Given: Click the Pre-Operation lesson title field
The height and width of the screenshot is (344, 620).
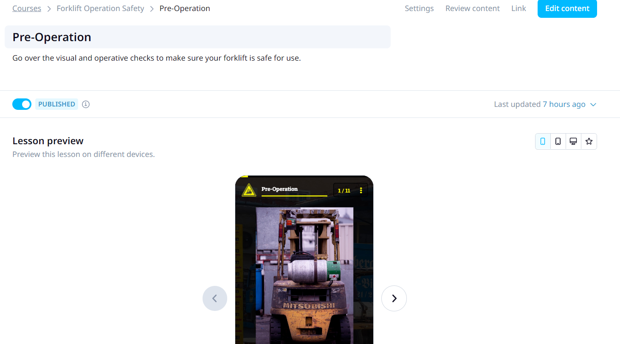Looking at the screenshot, I should (197, 37).
